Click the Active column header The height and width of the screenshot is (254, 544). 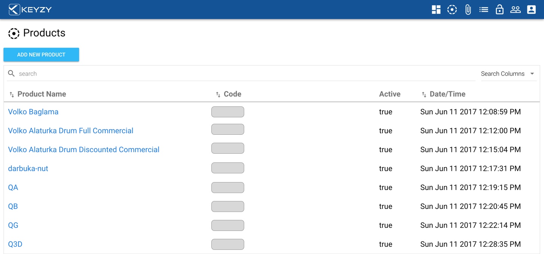point(390,94)
